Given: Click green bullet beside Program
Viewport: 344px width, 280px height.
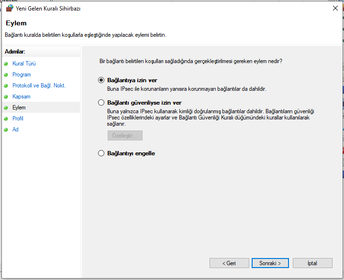Looking at the screenshot, I should 6,75.
